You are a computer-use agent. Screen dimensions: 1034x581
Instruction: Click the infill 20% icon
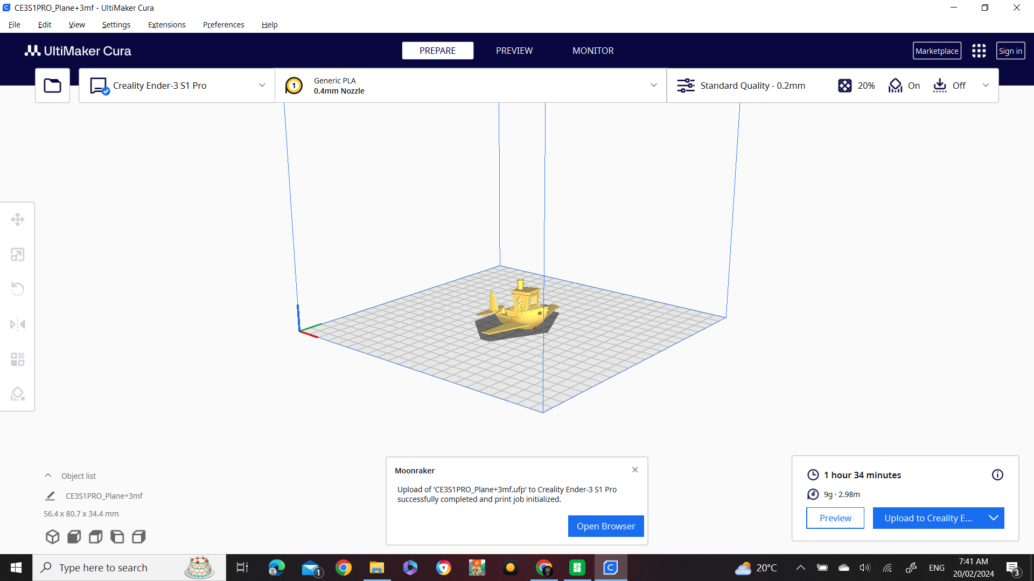845,86
